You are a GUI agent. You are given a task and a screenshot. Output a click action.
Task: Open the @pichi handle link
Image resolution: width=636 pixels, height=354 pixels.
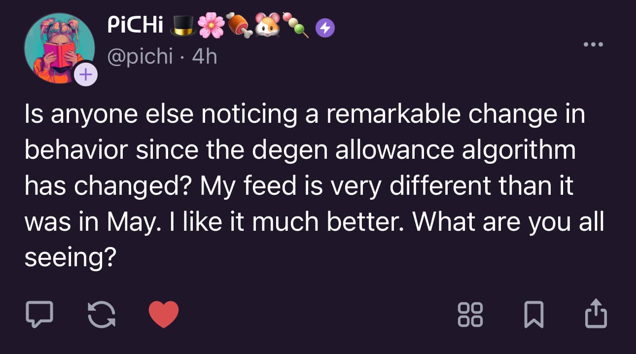point(140,57)
